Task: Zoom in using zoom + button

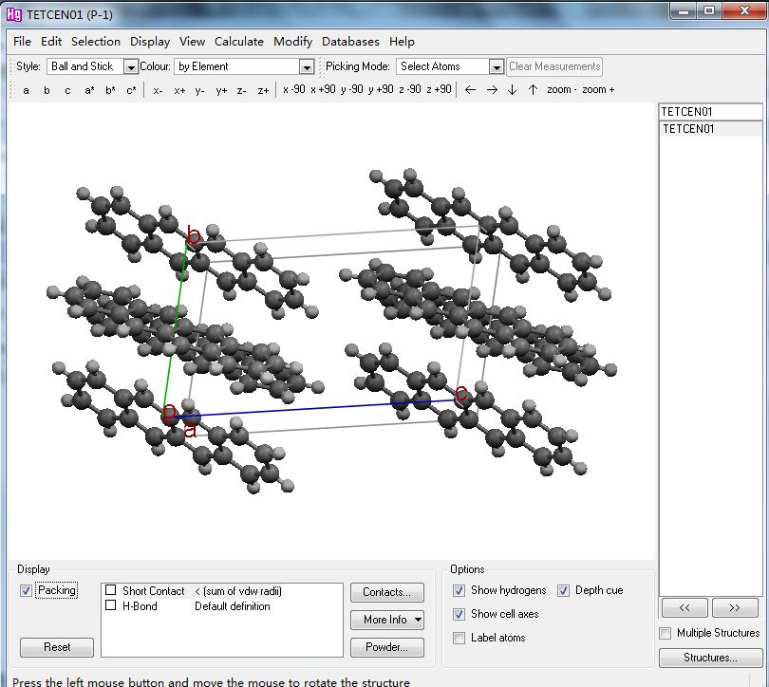Action: [598, 90]
